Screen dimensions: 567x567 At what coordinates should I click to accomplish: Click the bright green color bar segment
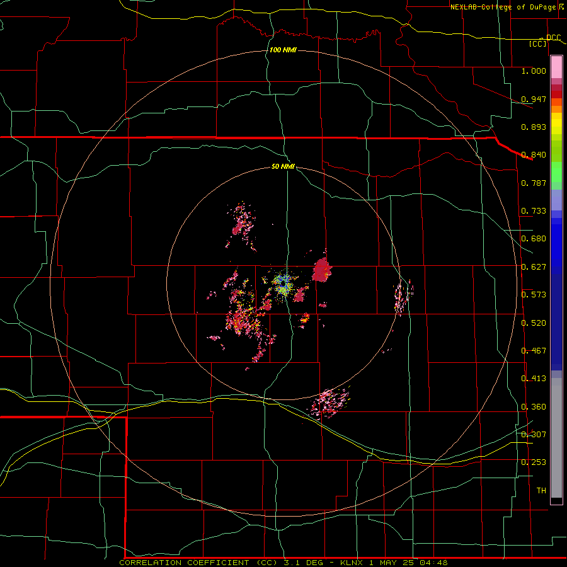[556, 172]
